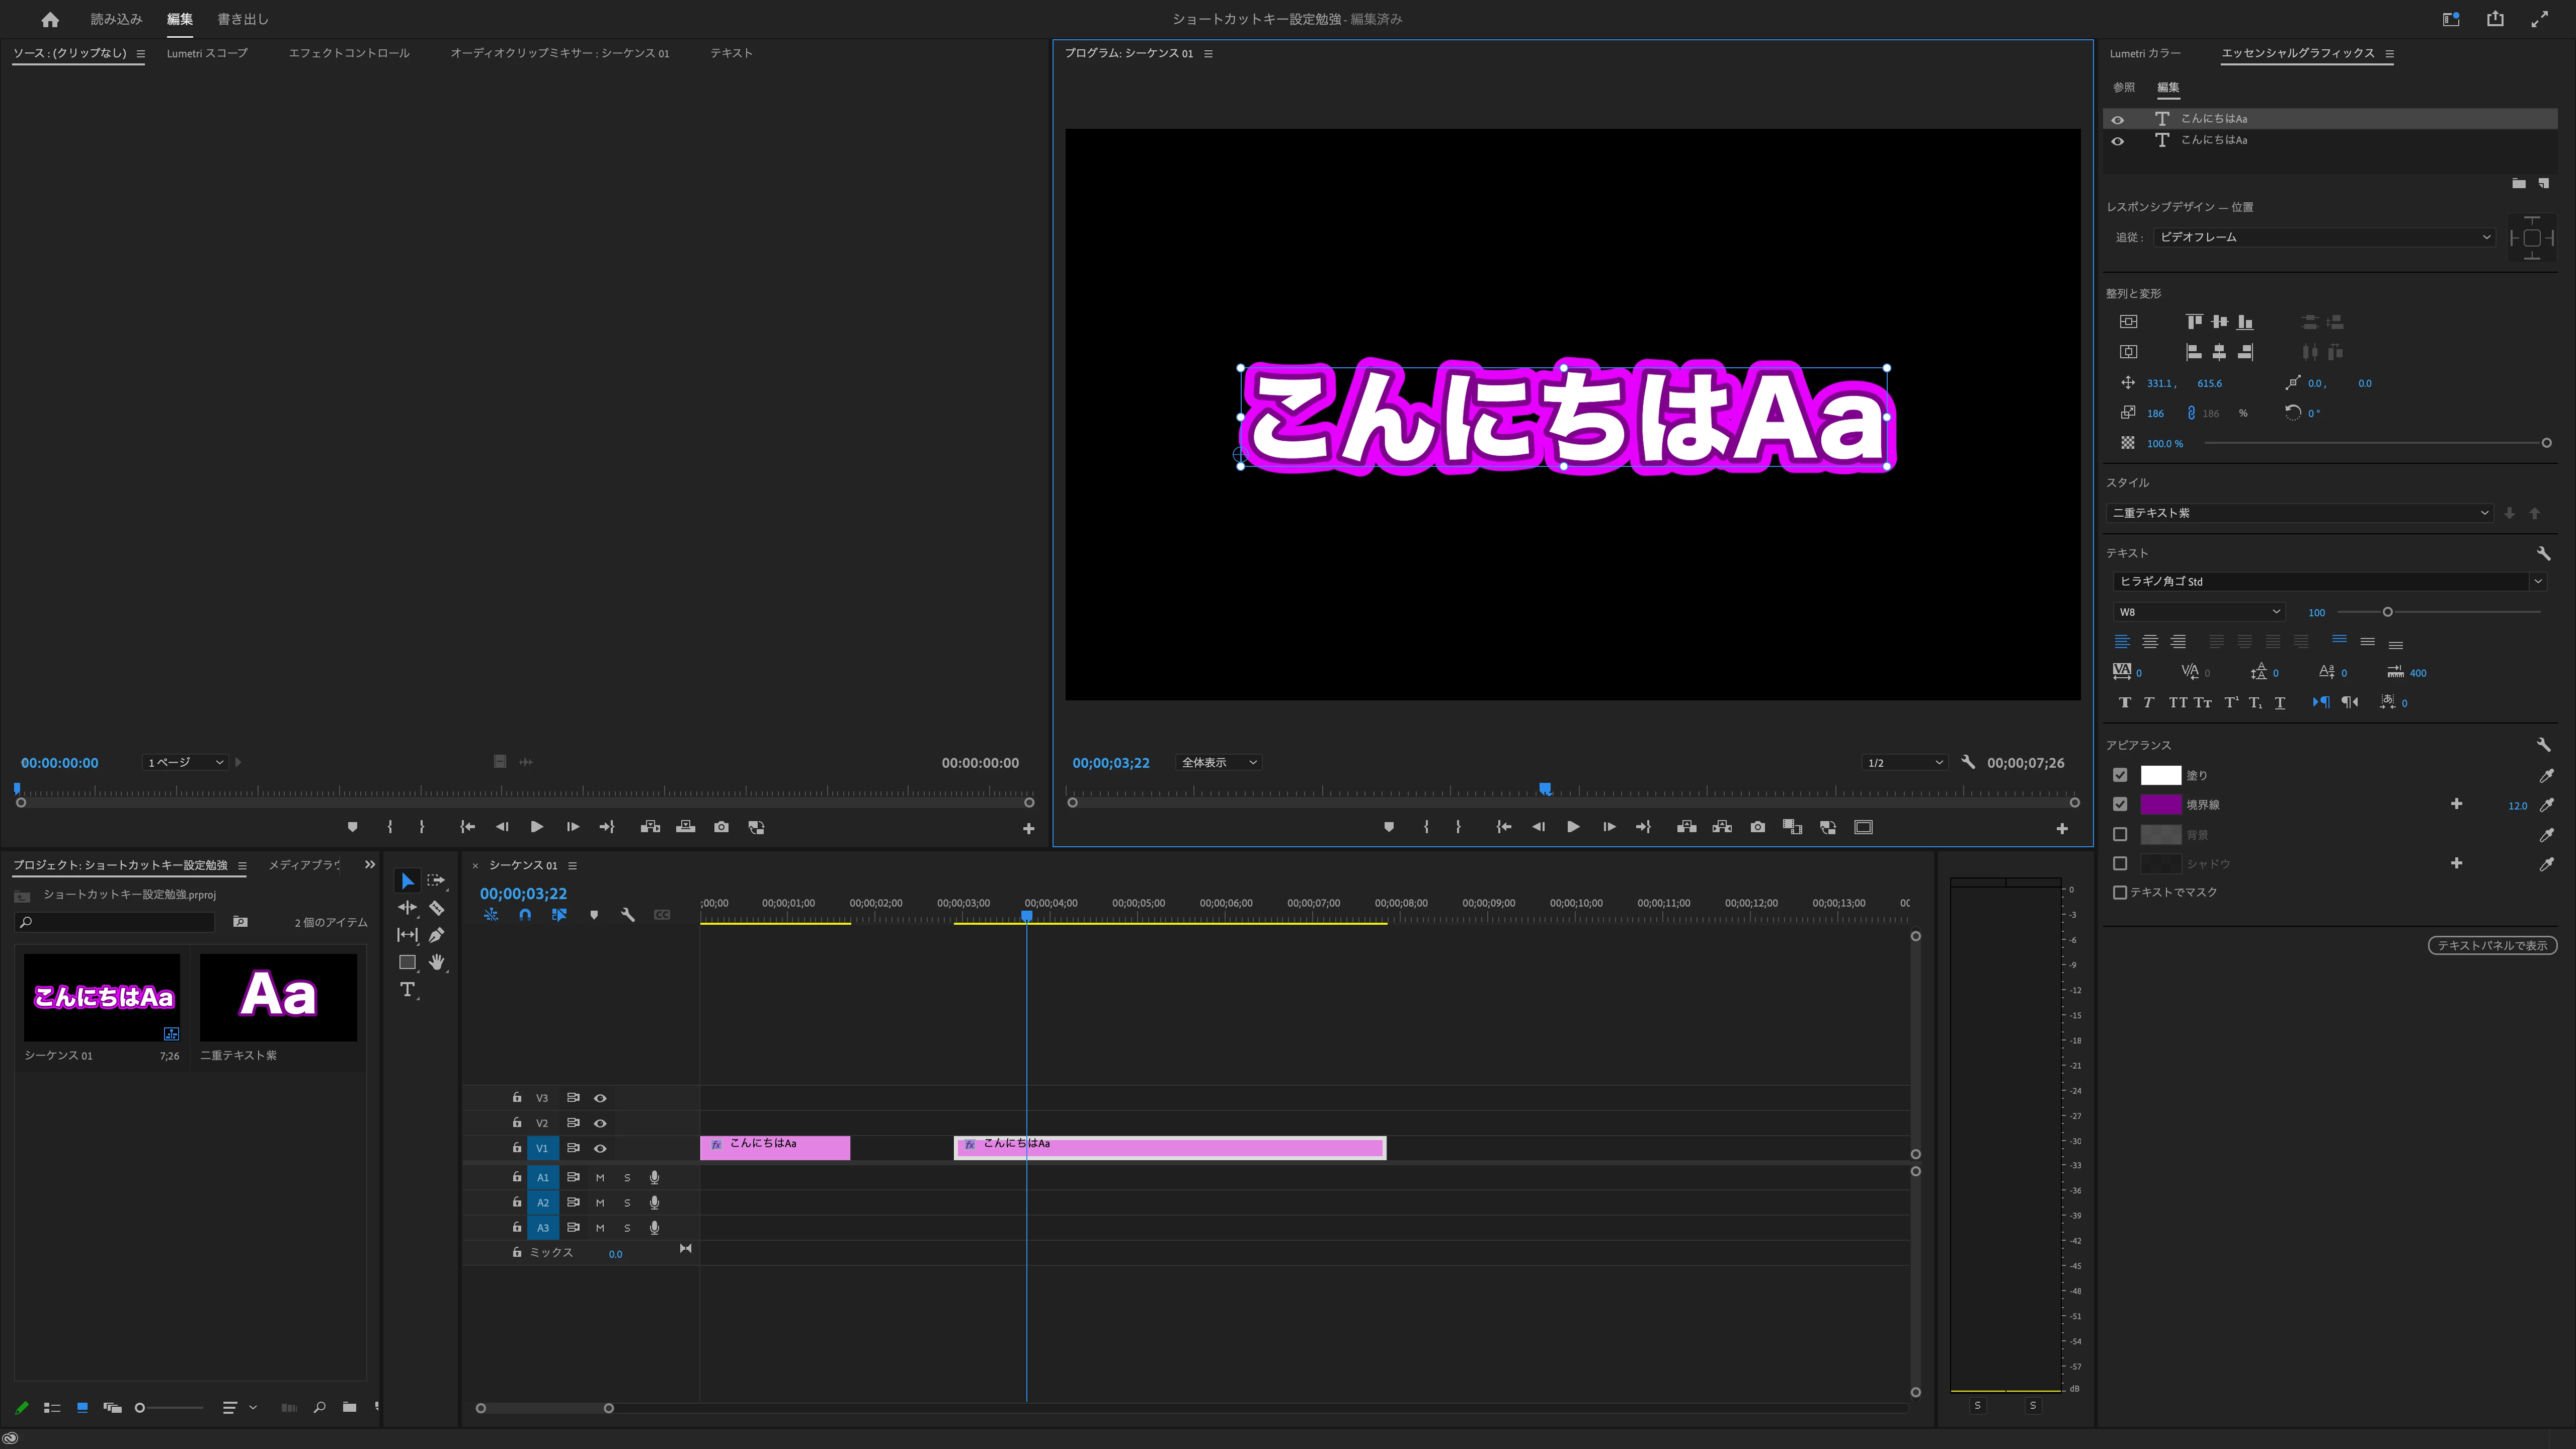2576x1449 pixels.
Task: Click the Home icon
Action: coord(50,19)
